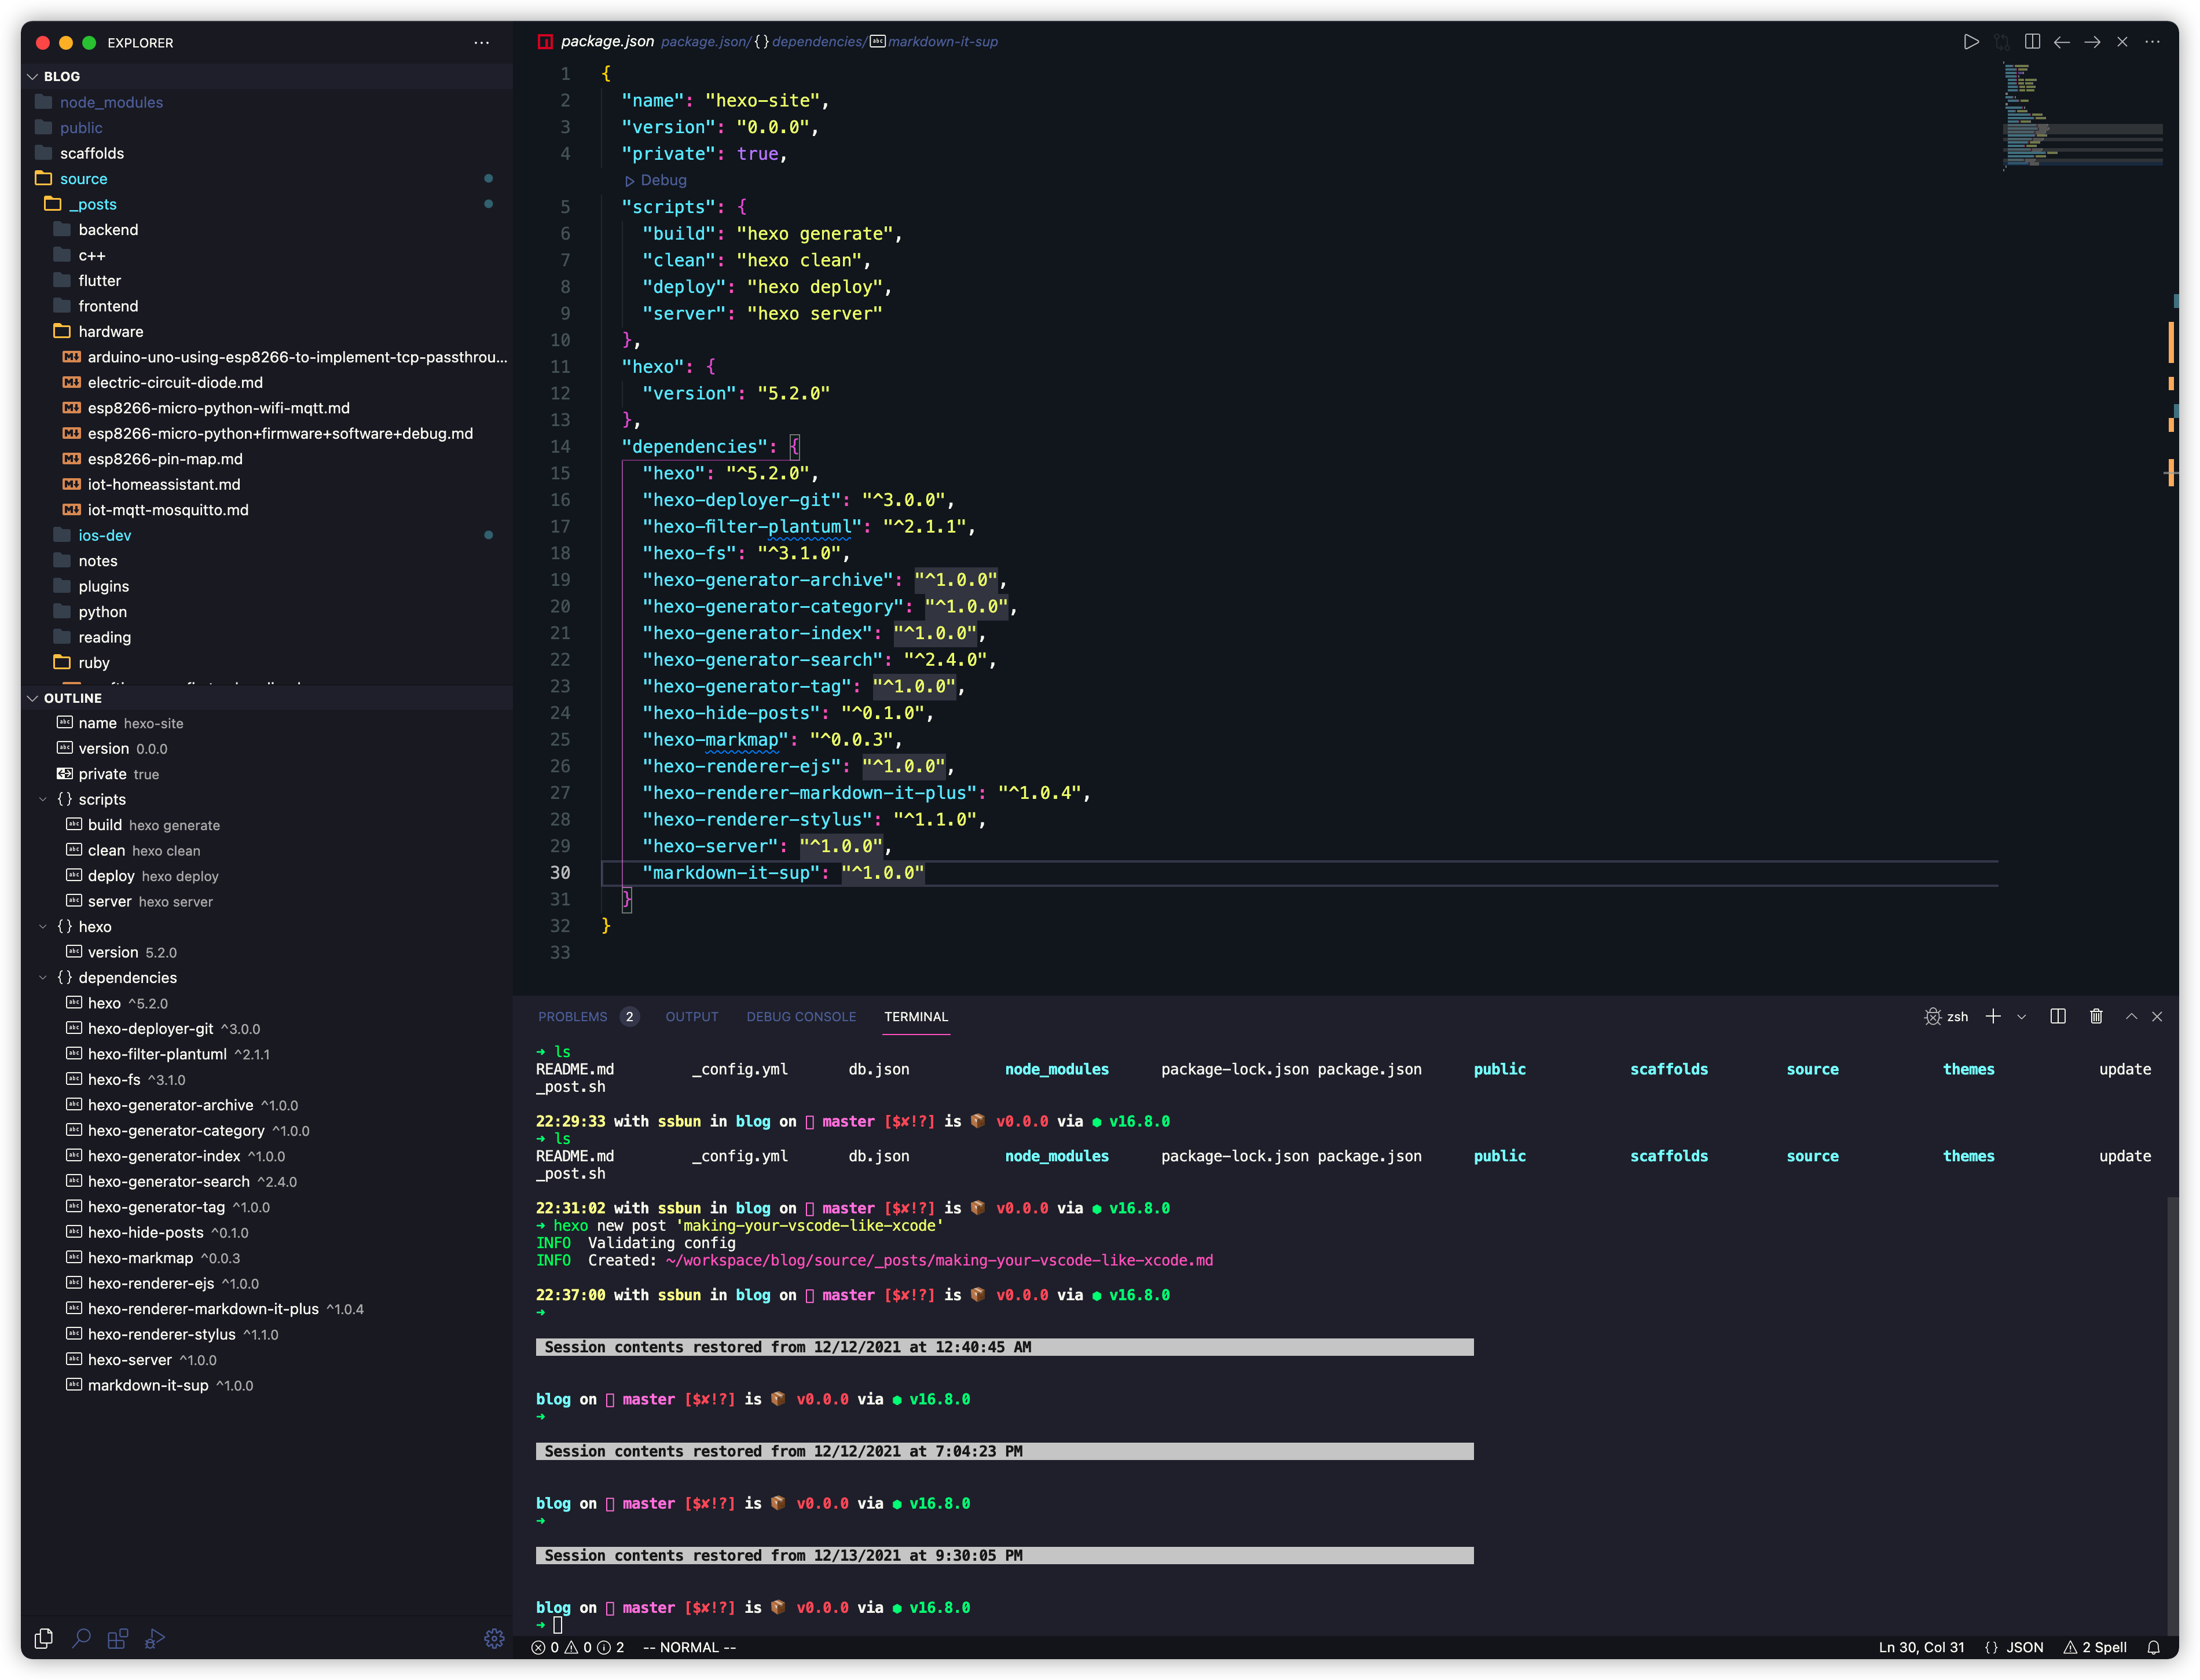
Task: Toggle the ios-dev folder open
Action: (106, 535)
